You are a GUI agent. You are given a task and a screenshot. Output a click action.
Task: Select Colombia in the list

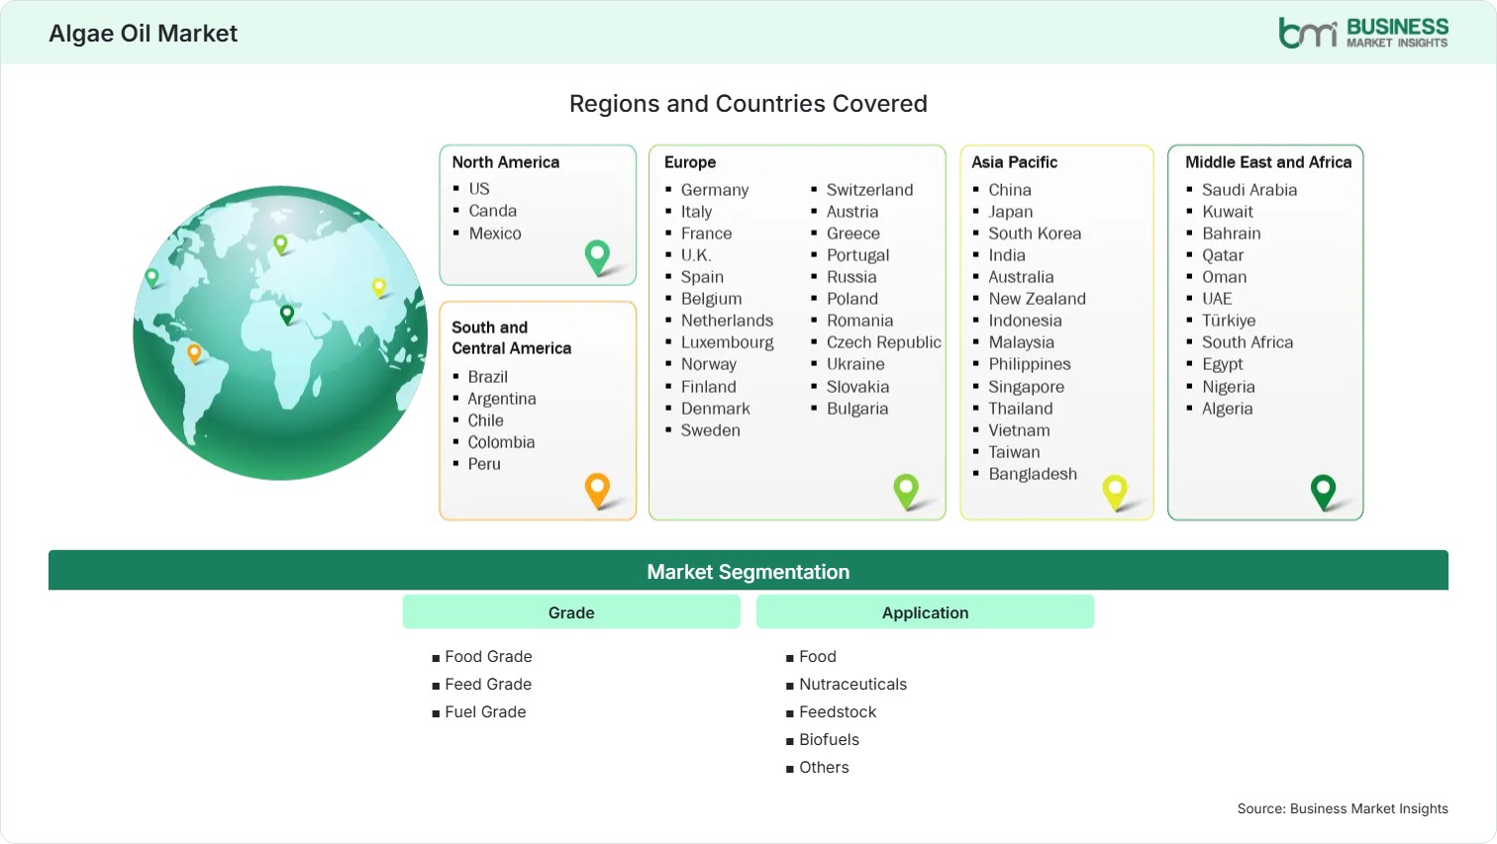501,442
